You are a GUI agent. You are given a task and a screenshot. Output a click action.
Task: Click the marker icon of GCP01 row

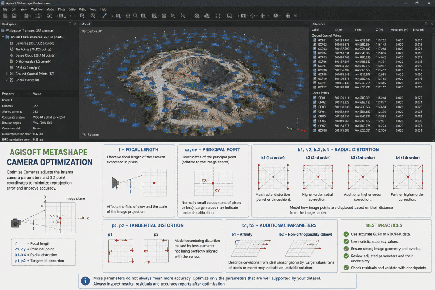pos(314,40)
